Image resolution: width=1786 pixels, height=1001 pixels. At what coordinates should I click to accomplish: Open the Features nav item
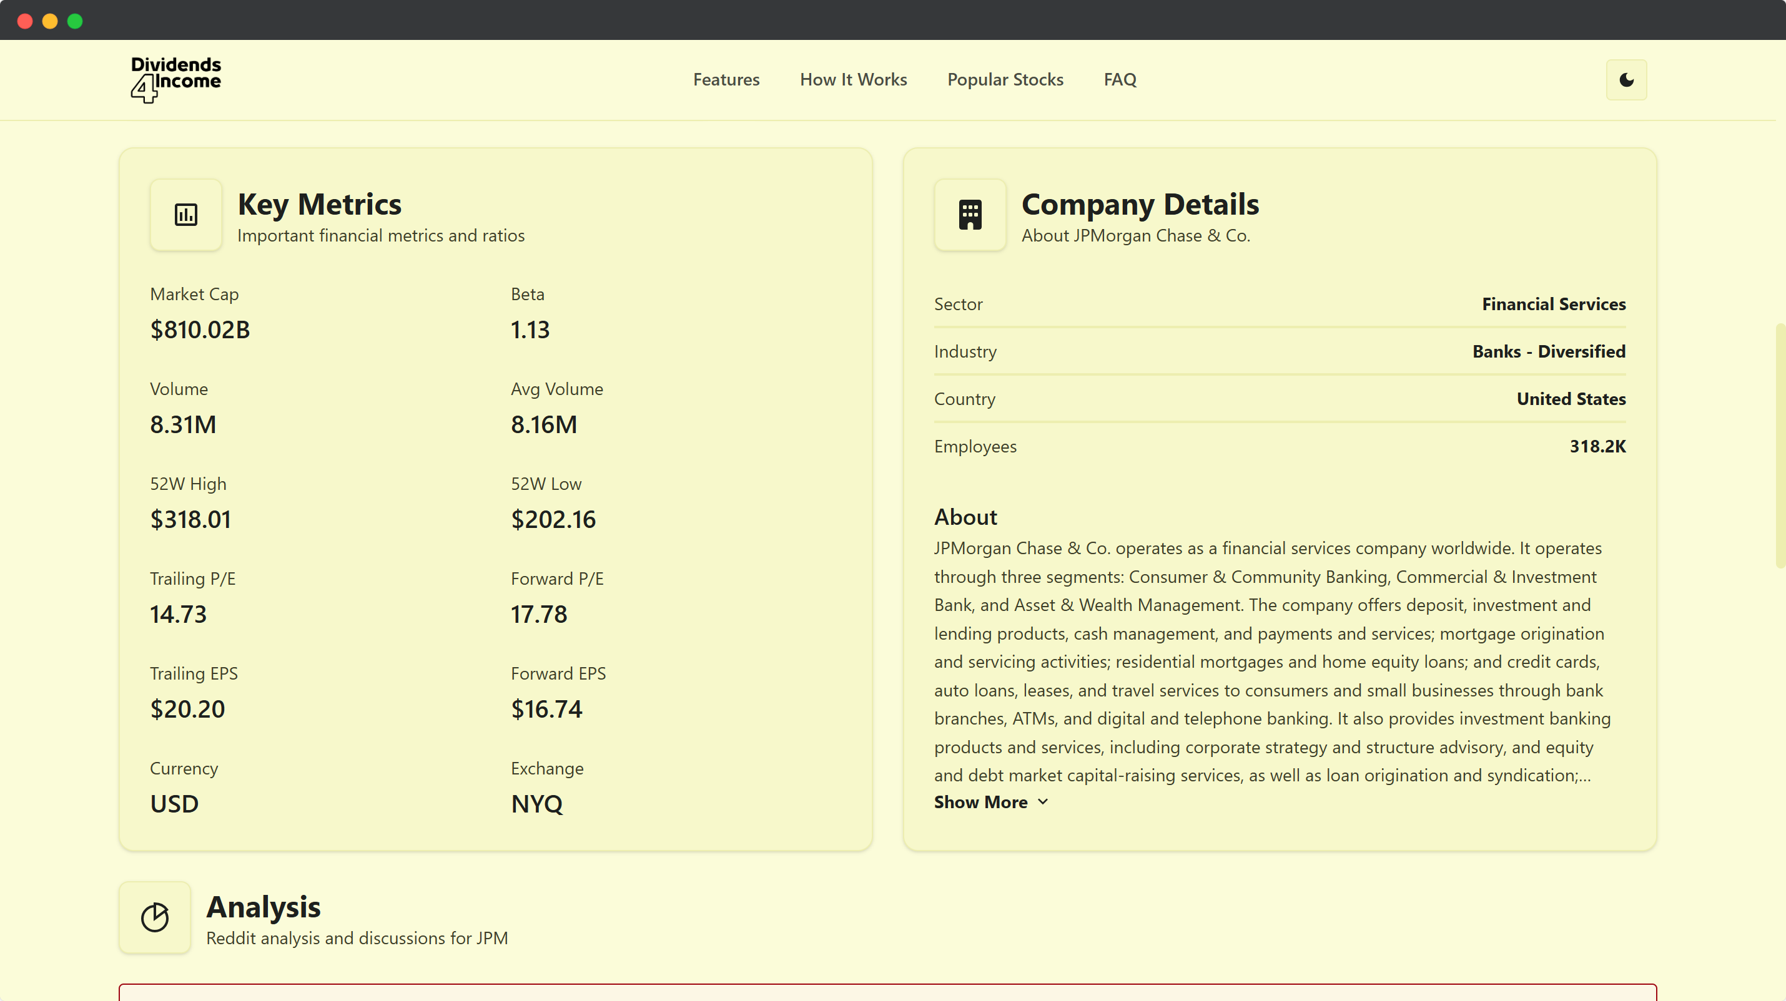(x=726, y=80)
